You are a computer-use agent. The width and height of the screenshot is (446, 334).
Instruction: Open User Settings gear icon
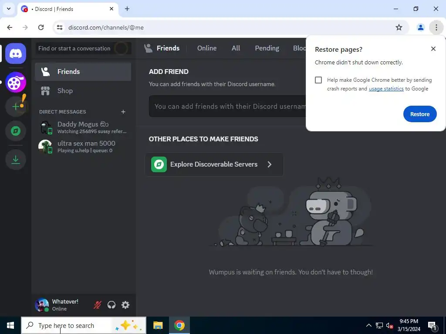point(125,305)
